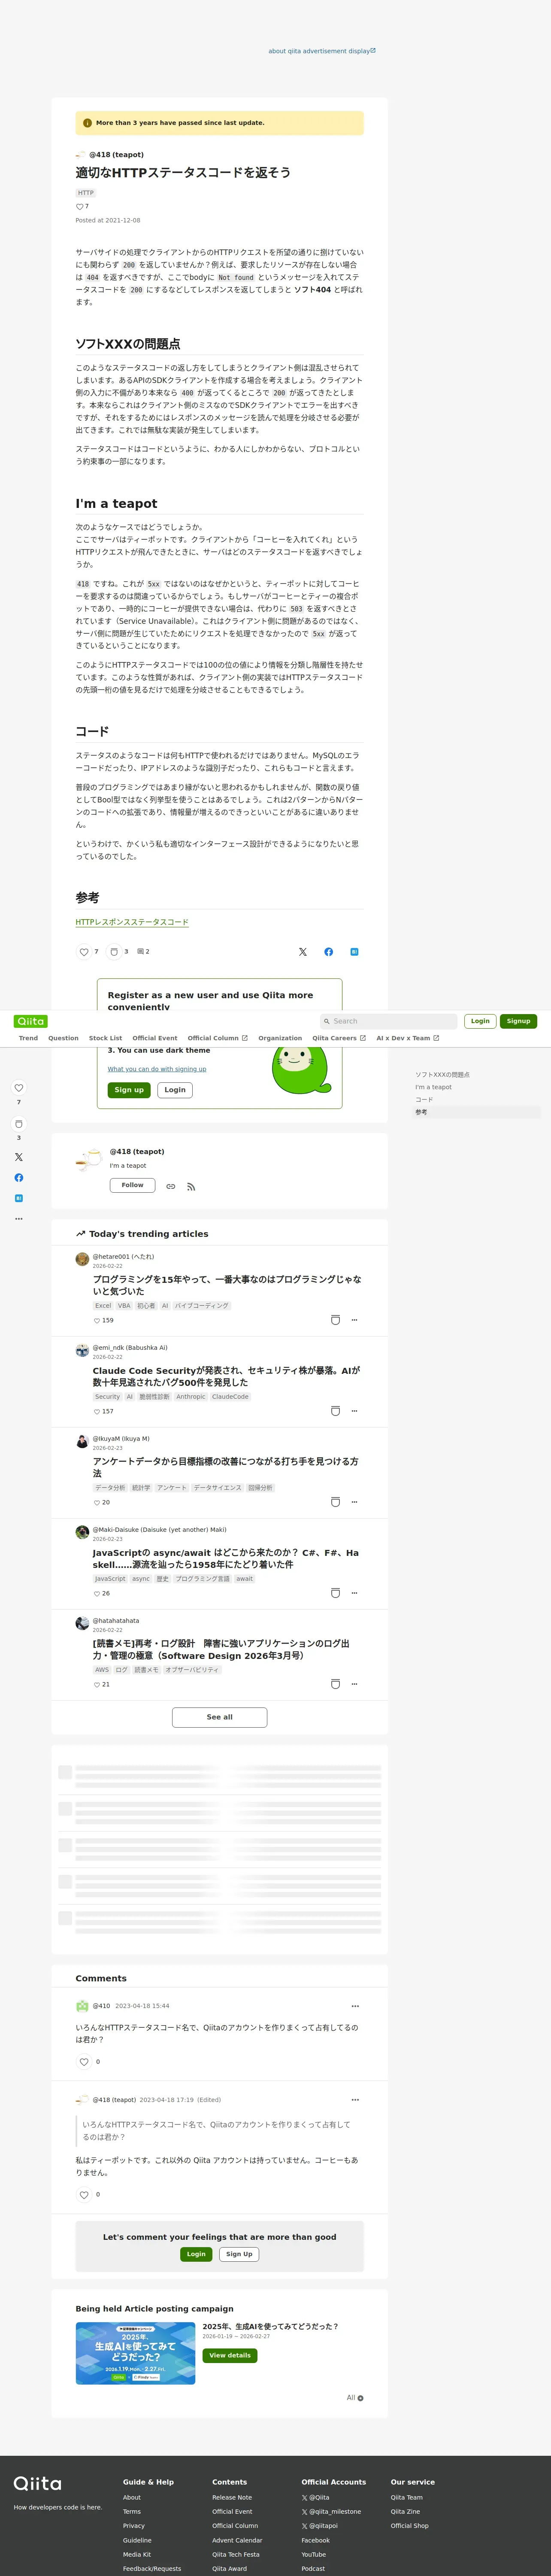Open the Official Event tab
This screenshot has width=551, height=2576.
(x=155, y=1038)
